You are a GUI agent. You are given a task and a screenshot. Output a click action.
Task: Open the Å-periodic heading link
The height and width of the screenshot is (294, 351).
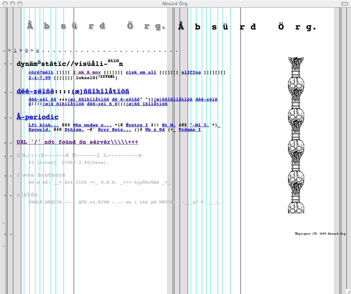click(x=38, y=117)
